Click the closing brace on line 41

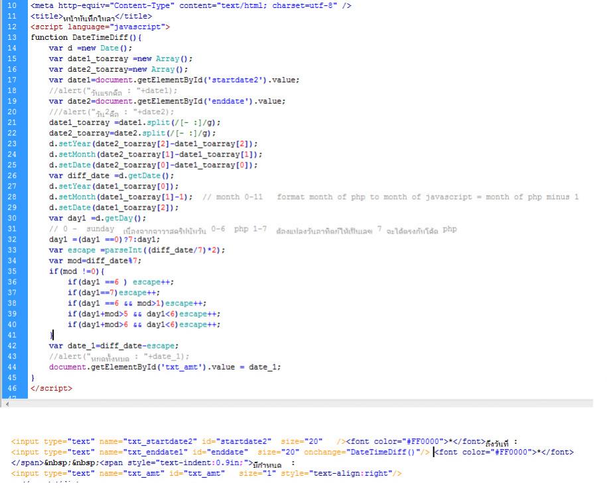[51, 335]
